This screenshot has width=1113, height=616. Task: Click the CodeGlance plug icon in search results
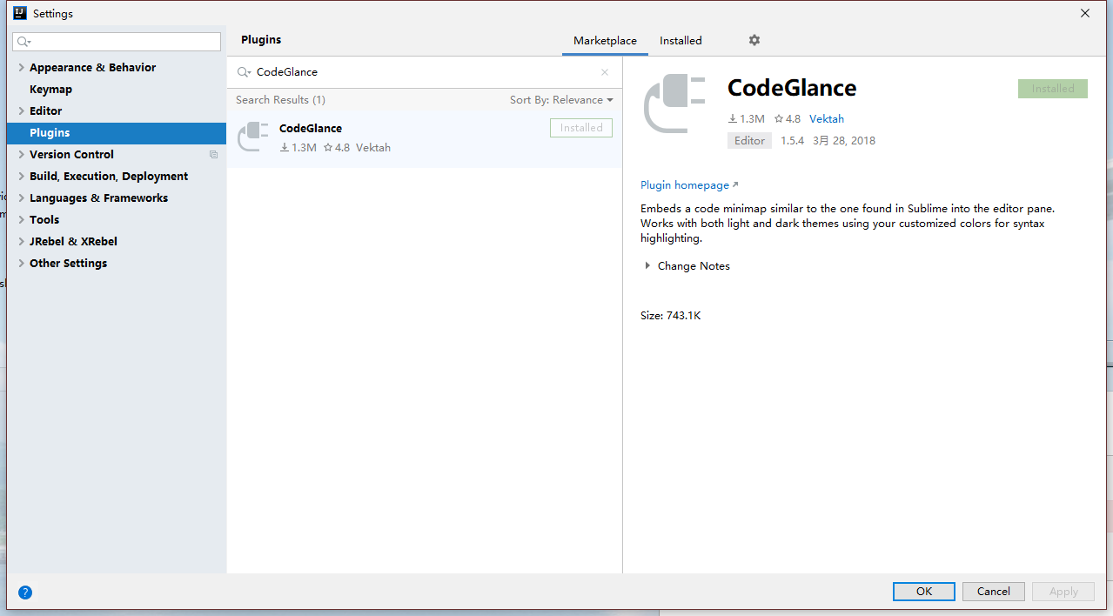coord(253,137)
